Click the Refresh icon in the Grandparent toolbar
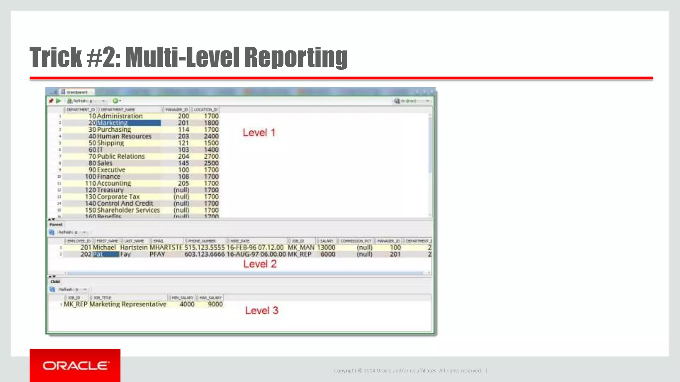The width and height of the screenshot is (680, 382). point(70,101)
